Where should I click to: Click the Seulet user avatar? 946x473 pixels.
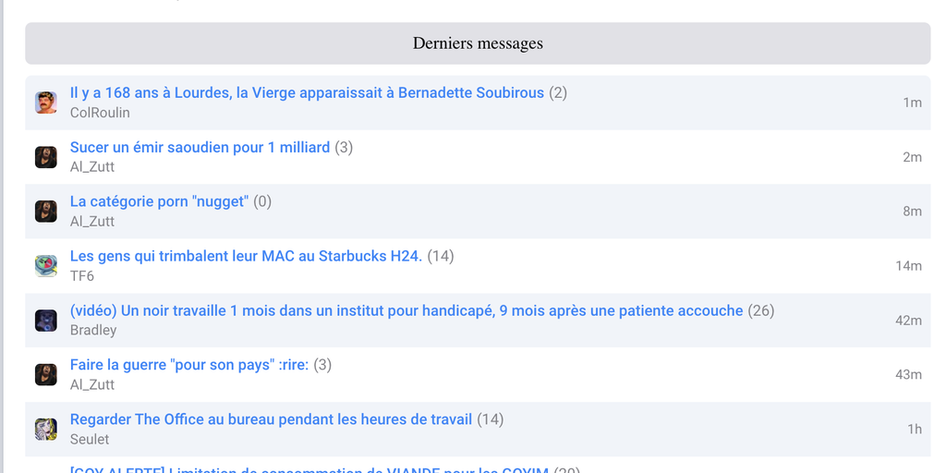coord(46,430)
